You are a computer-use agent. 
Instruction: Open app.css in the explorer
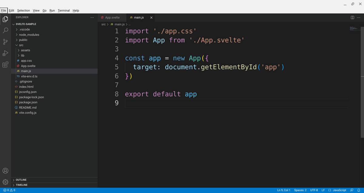[54, 61]
